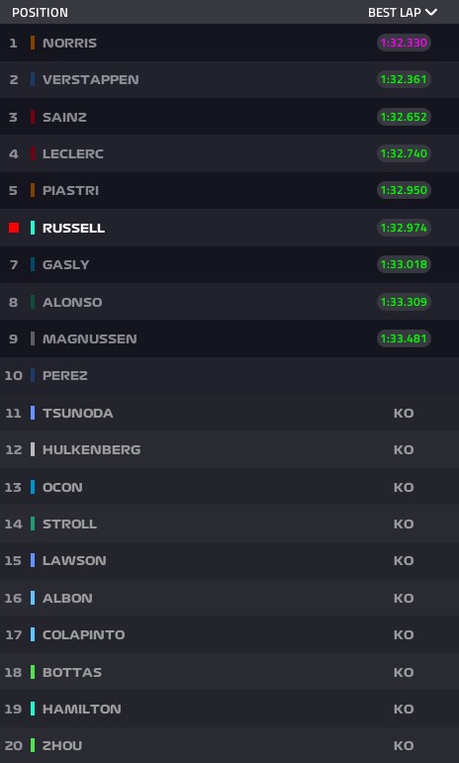Click the red marker beside RUSSELL
459x763 pixels.
[14, 228]
